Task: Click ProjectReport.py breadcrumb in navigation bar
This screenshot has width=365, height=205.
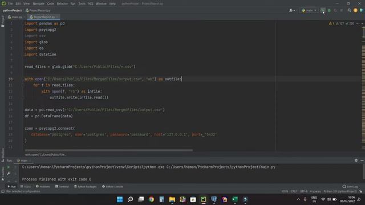Action: point(38,10)
